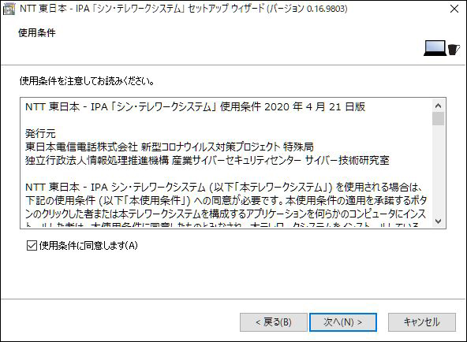This screenshot has width=467, height=342.
Task: Click the 2020 年 4 月 21 日版 title line
Action: 195,106
